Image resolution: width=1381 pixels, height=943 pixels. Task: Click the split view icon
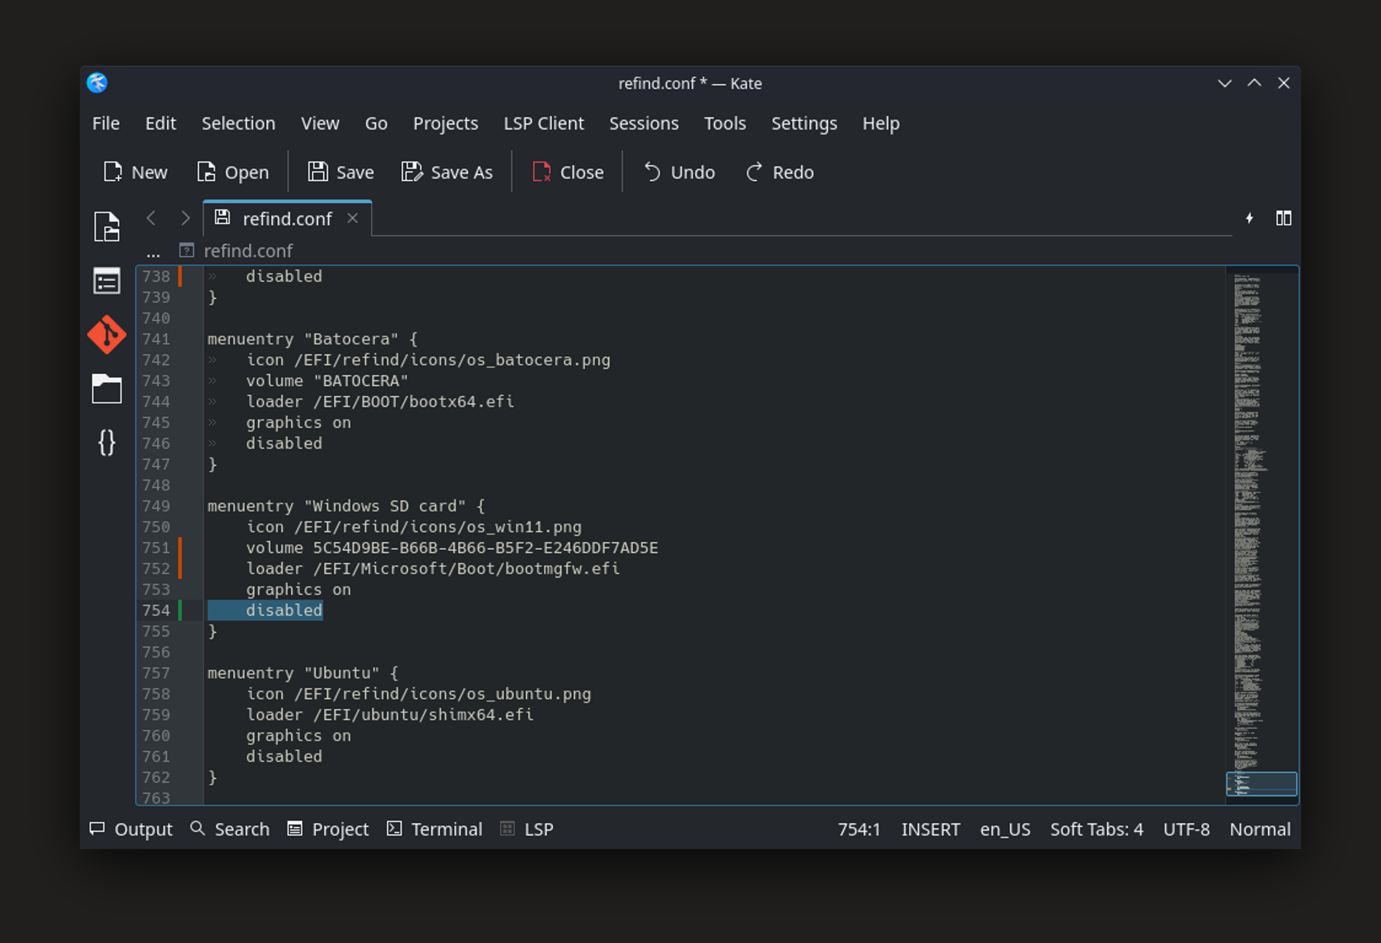pyautogui.click(x=1283, y=219)
